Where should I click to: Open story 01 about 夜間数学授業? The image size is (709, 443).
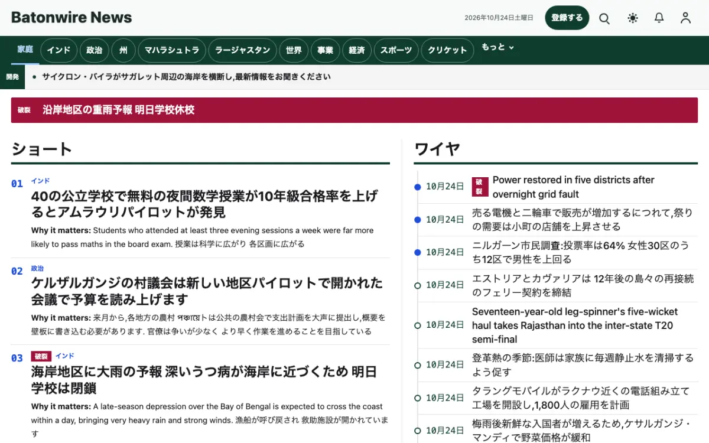[x=204, y=204]
